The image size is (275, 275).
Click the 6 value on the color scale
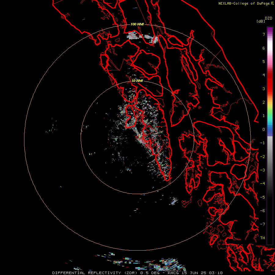click(x=264, y=48)
